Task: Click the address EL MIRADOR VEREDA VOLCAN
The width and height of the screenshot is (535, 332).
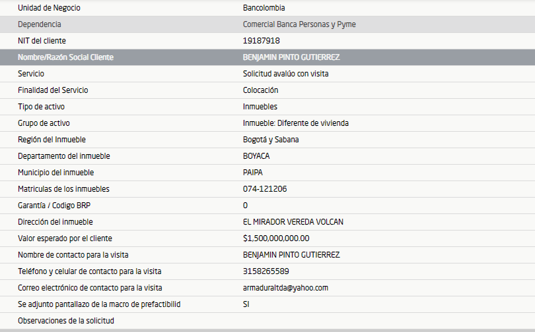Action: click(293, 222)
